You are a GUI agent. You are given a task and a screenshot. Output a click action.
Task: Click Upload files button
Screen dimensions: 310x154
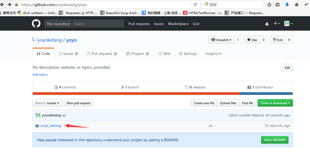click(x=228, y=103)
